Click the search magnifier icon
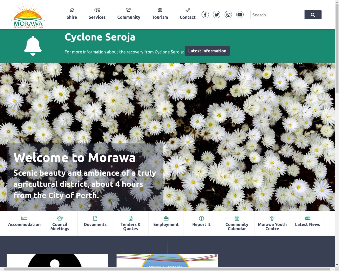Image resolution: width=339 pixels, height=271 pixels. pos(313,15)
